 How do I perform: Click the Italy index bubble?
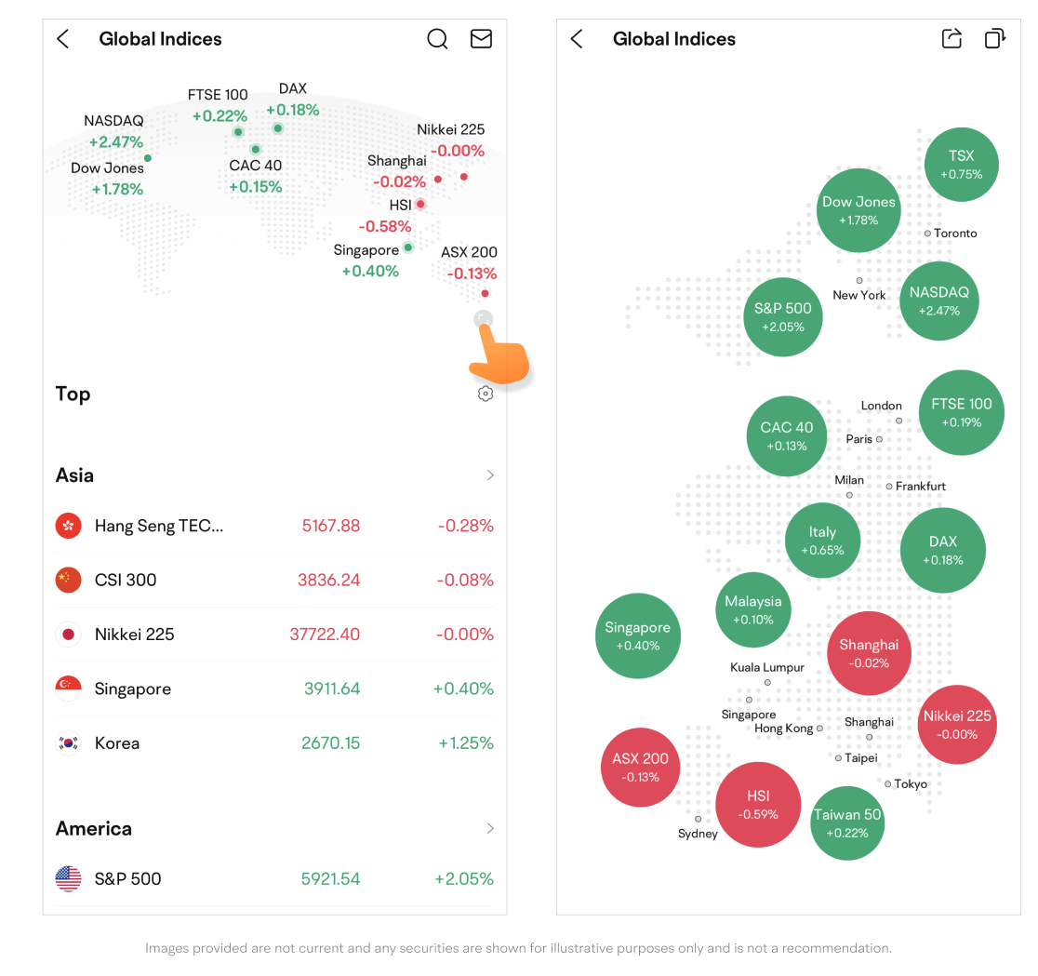point(822,540)
